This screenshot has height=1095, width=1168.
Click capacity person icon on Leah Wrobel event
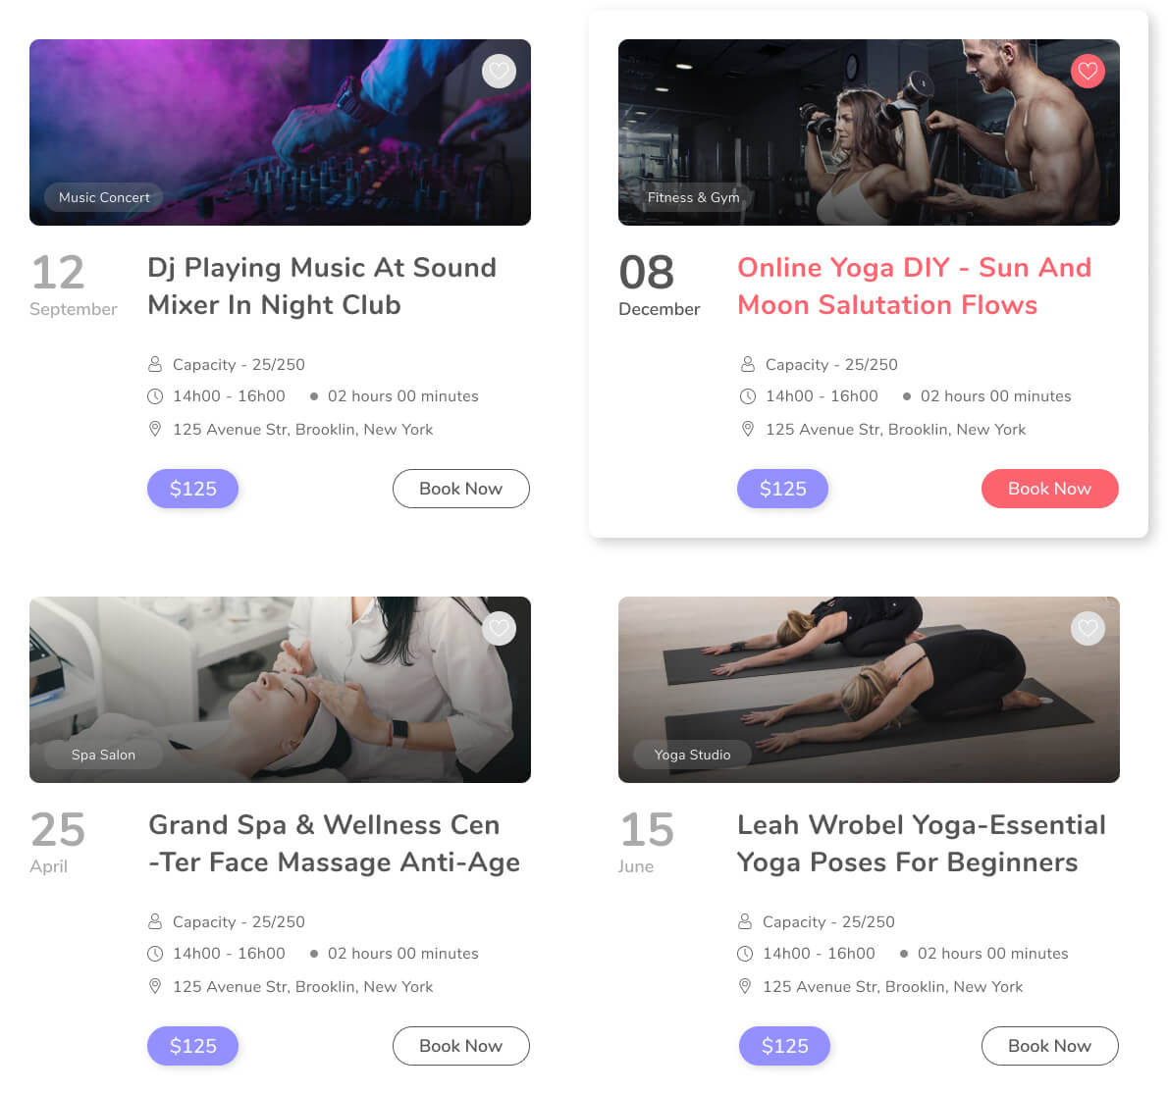point(744,921)
